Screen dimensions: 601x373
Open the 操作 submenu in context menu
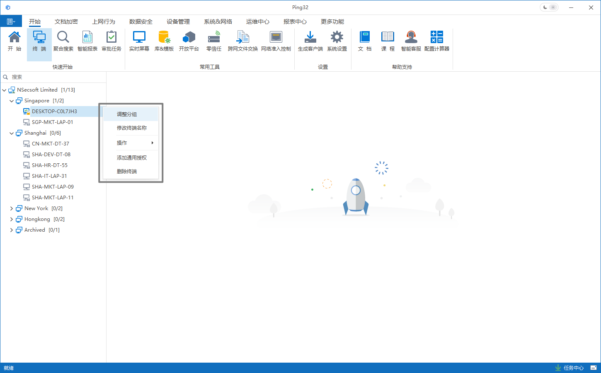(131, 143)
